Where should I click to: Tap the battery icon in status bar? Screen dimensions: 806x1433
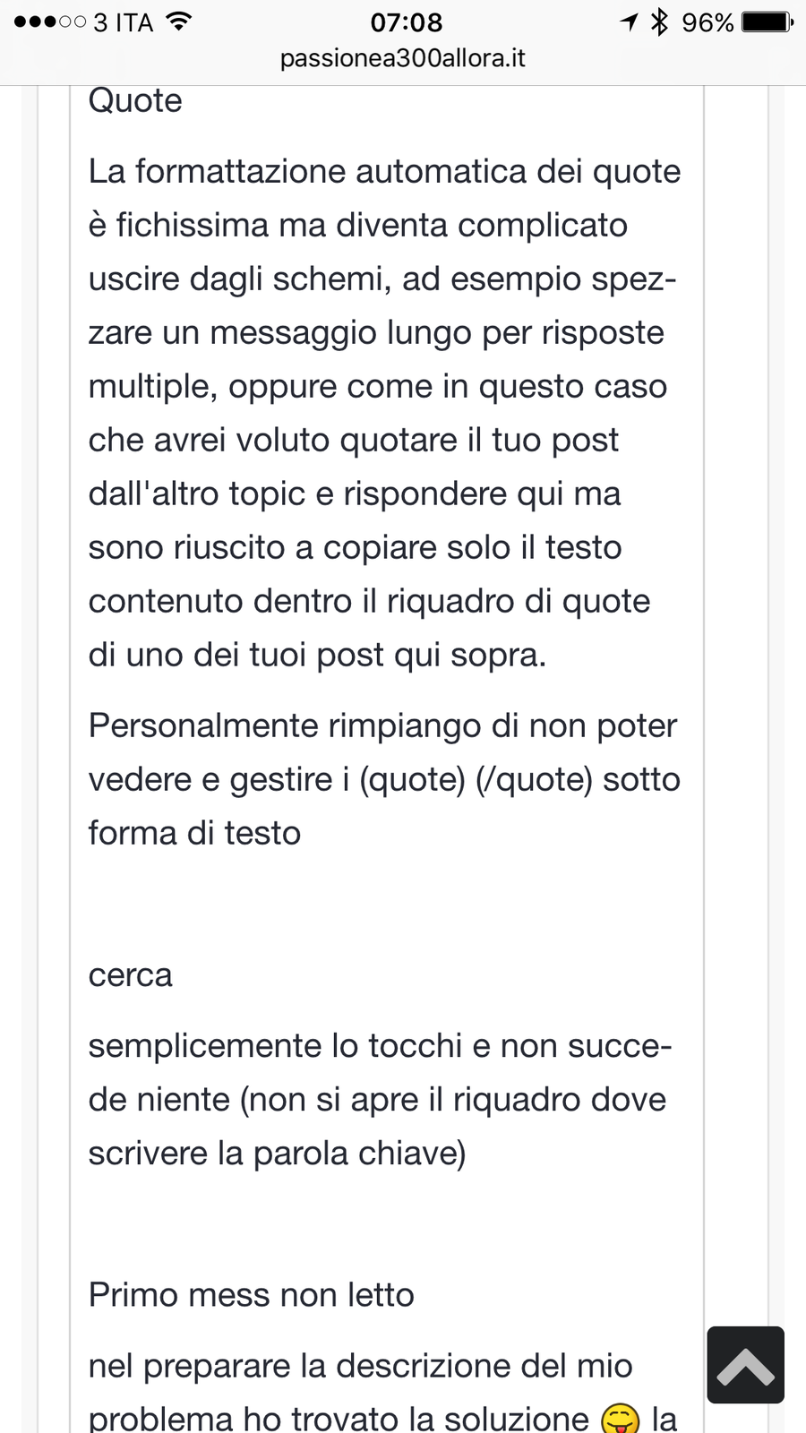[767, 21]
